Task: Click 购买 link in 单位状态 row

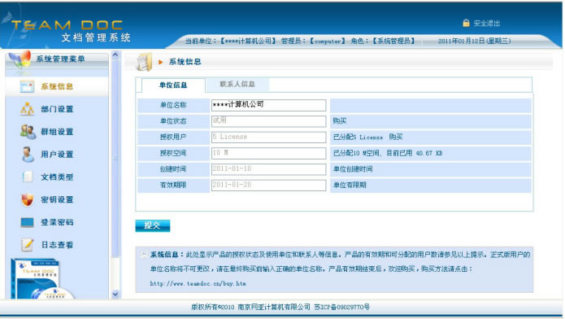Action: click(x=340, y=121)
